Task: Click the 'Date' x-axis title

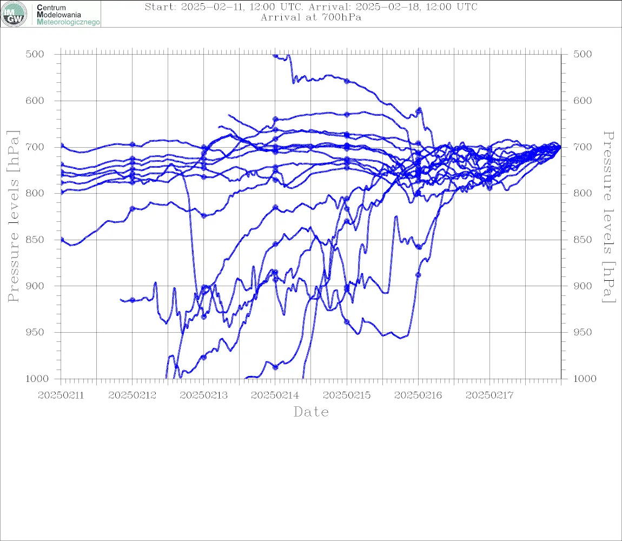Action: point(311,412)
